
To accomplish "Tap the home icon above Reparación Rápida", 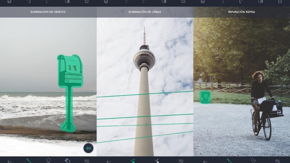I will coord(203,1).
